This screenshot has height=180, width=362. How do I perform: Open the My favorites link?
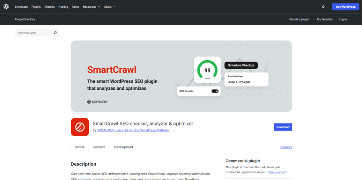coord(325,19)
